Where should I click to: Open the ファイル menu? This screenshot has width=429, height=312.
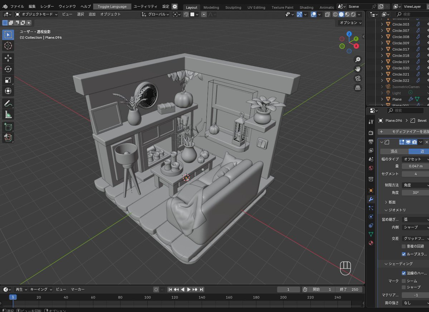click(17, 6)
